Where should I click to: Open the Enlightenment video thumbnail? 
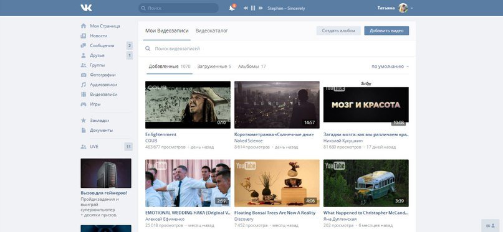coord(188,104)
